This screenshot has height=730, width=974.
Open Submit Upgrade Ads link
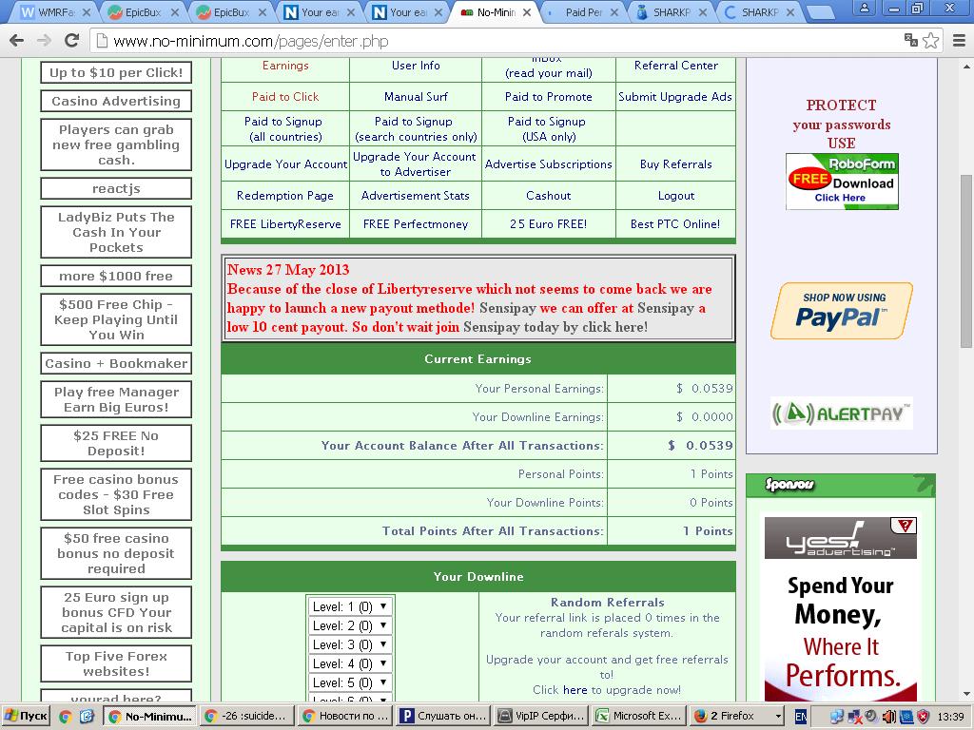tap(675, 96)
